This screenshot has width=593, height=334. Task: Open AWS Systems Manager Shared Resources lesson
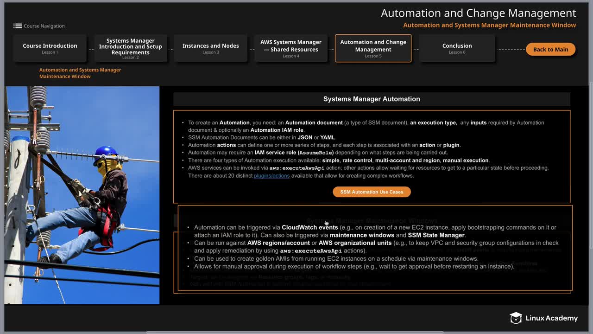pos(291,48)
